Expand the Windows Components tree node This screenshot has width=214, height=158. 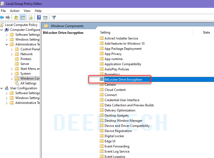(x=12, y=79)
